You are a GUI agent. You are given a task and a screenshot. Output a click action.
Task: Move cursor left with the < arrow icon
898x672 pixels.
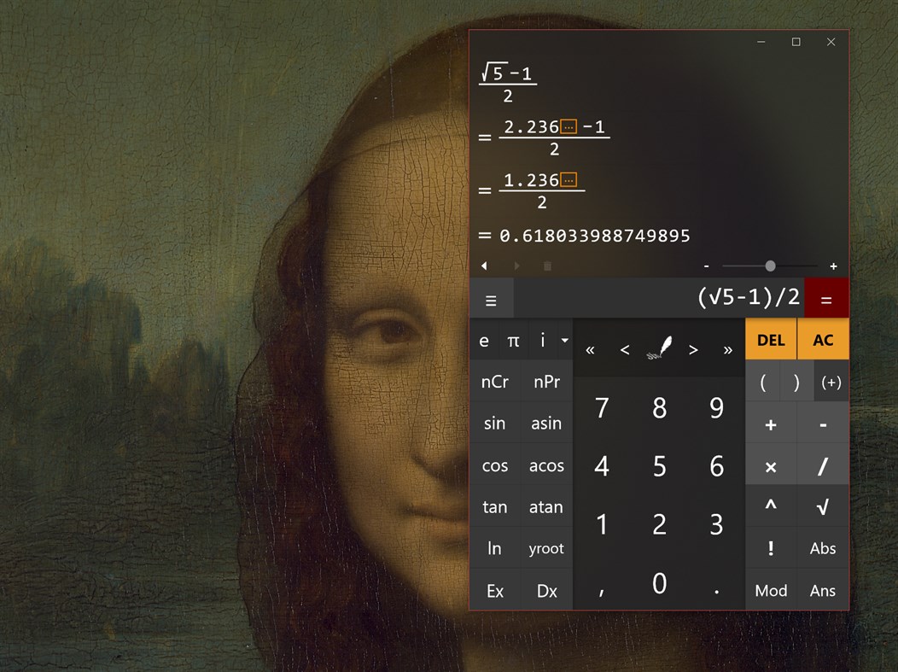point(624,349)
